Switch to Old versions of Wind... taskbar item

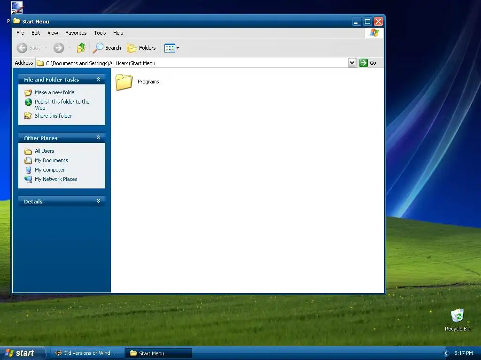point(86,353)
